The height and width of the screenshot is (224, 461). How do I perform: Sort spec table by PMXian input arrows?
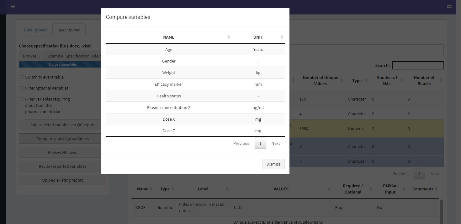click(x=405, y=189)
